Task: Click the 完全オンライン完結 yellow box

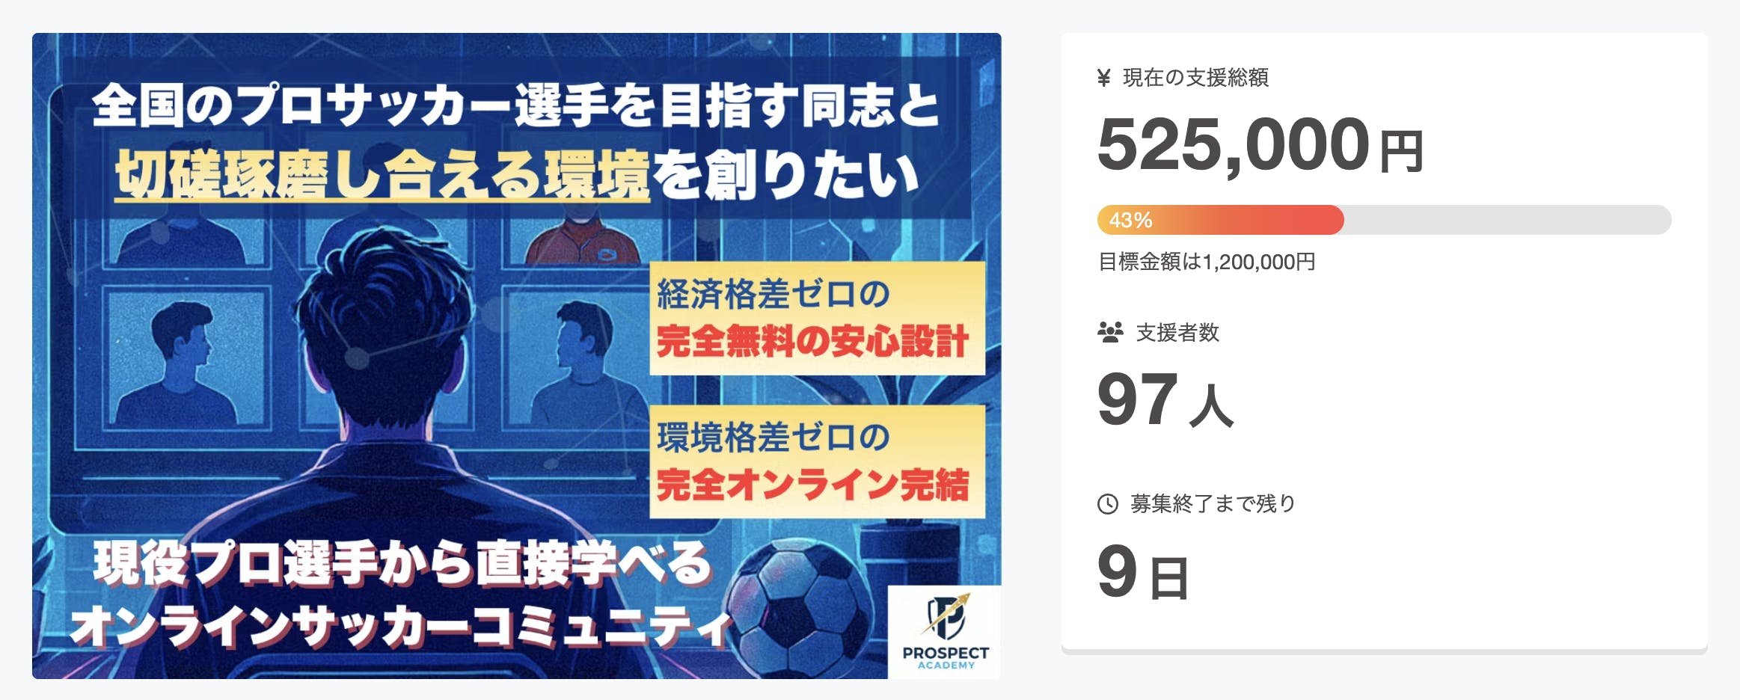Action: tap(817, 462)
